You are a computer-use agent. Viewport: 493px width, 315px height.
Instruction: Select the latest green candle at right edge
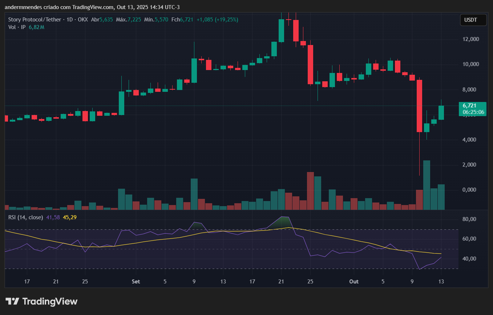[441, 112]
